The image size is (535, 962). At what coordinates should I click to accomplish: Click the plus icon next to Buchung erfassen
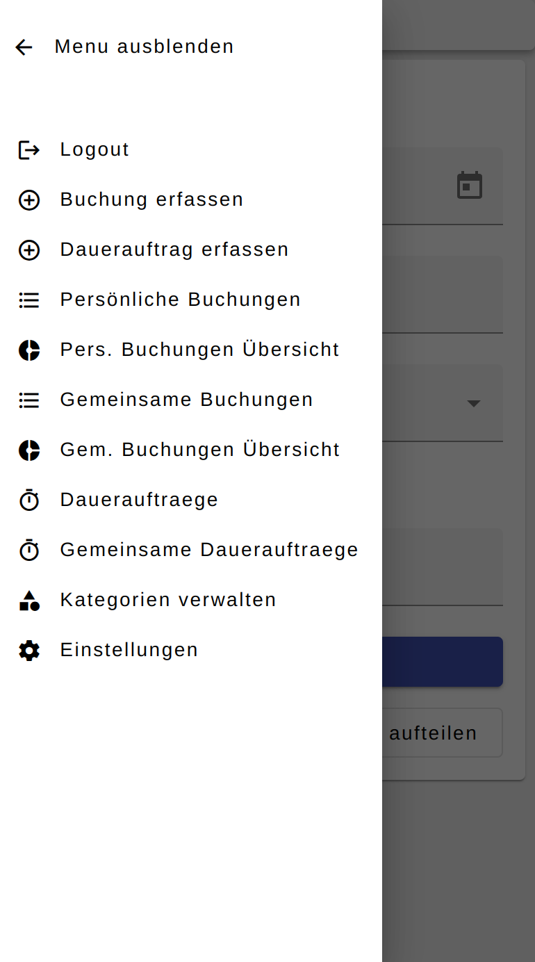(28, 200)
